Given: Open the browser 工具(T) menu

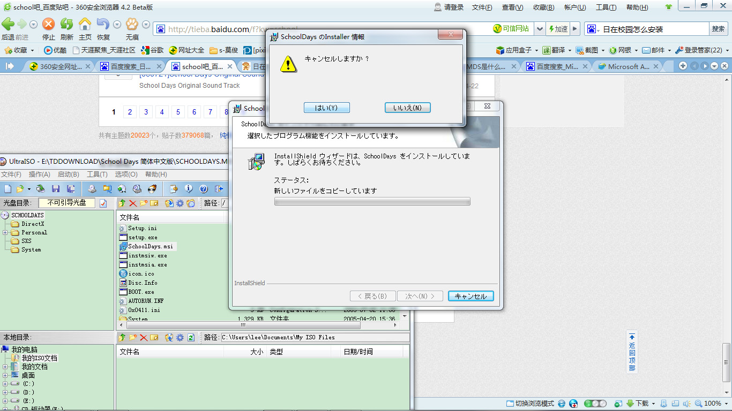Looking at the screenshot, I should pos(606,7).
